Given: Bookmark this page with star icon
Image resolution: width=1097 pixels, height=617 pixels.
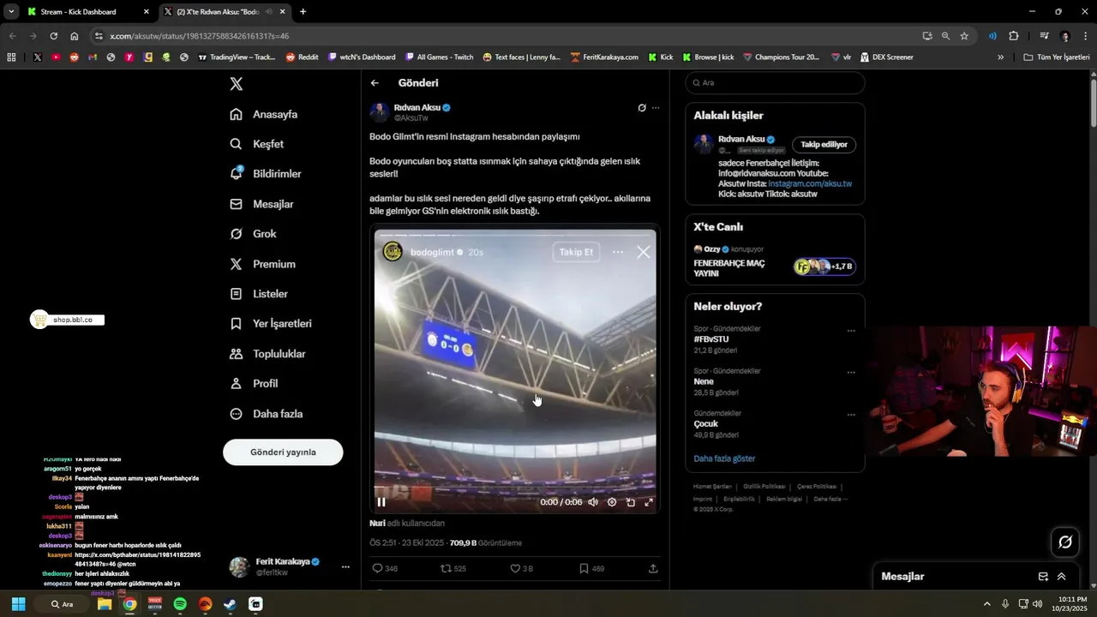Looking at the screenshot, I should 964,36.
